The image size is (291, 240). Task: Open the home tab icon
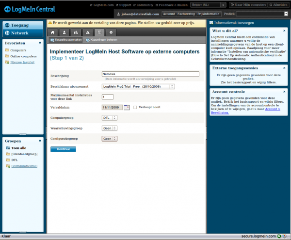coord(53,32)
